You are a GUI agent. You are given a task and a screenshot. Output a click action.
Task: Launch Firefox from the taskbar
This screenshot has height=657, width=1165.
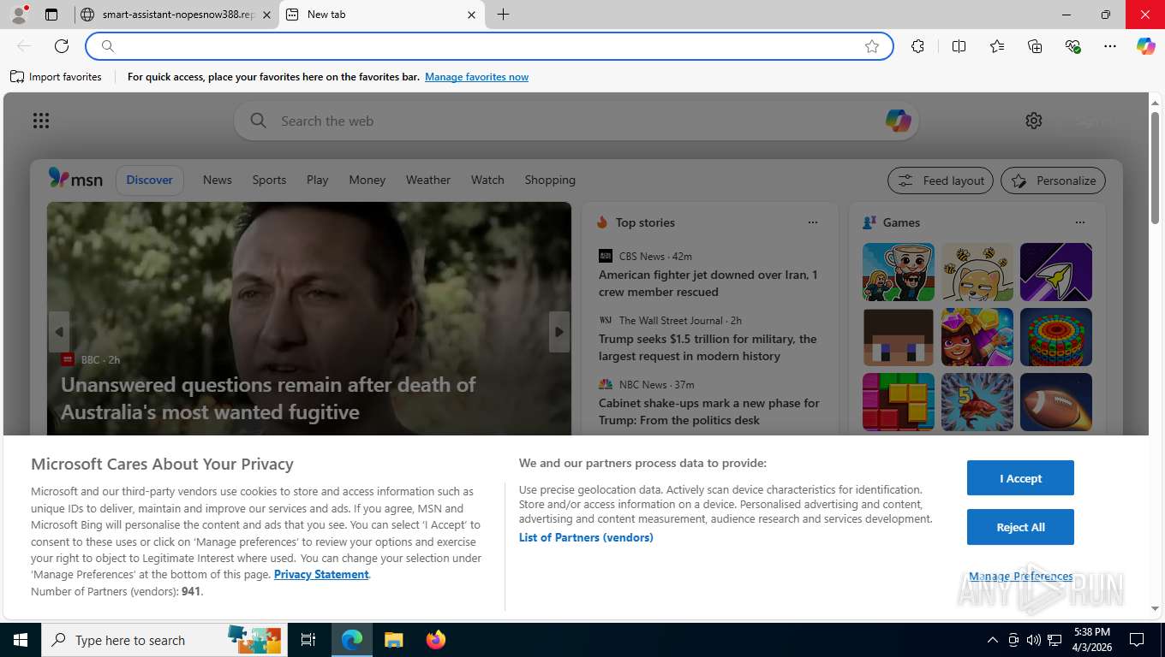coord(436,640)
